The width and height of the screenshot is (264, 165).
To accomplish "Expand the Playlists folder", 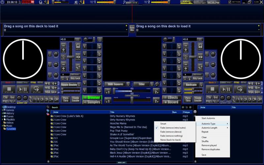I will 2,119.
